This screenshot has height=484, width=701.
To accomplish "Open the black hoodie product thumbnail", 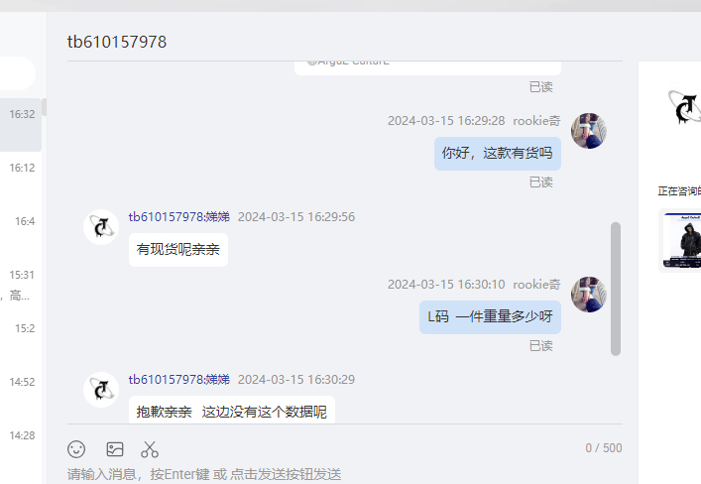I will [680, 240].
